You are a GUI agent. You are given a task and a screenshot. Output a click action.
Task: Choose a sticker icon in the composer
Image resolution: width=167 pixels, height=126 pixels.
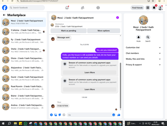[x=60, y=115]
